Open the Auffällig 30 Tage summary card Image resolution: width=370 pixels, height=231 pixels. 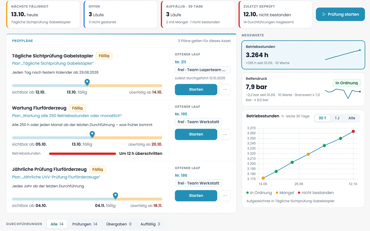click(x=198, y=14)
